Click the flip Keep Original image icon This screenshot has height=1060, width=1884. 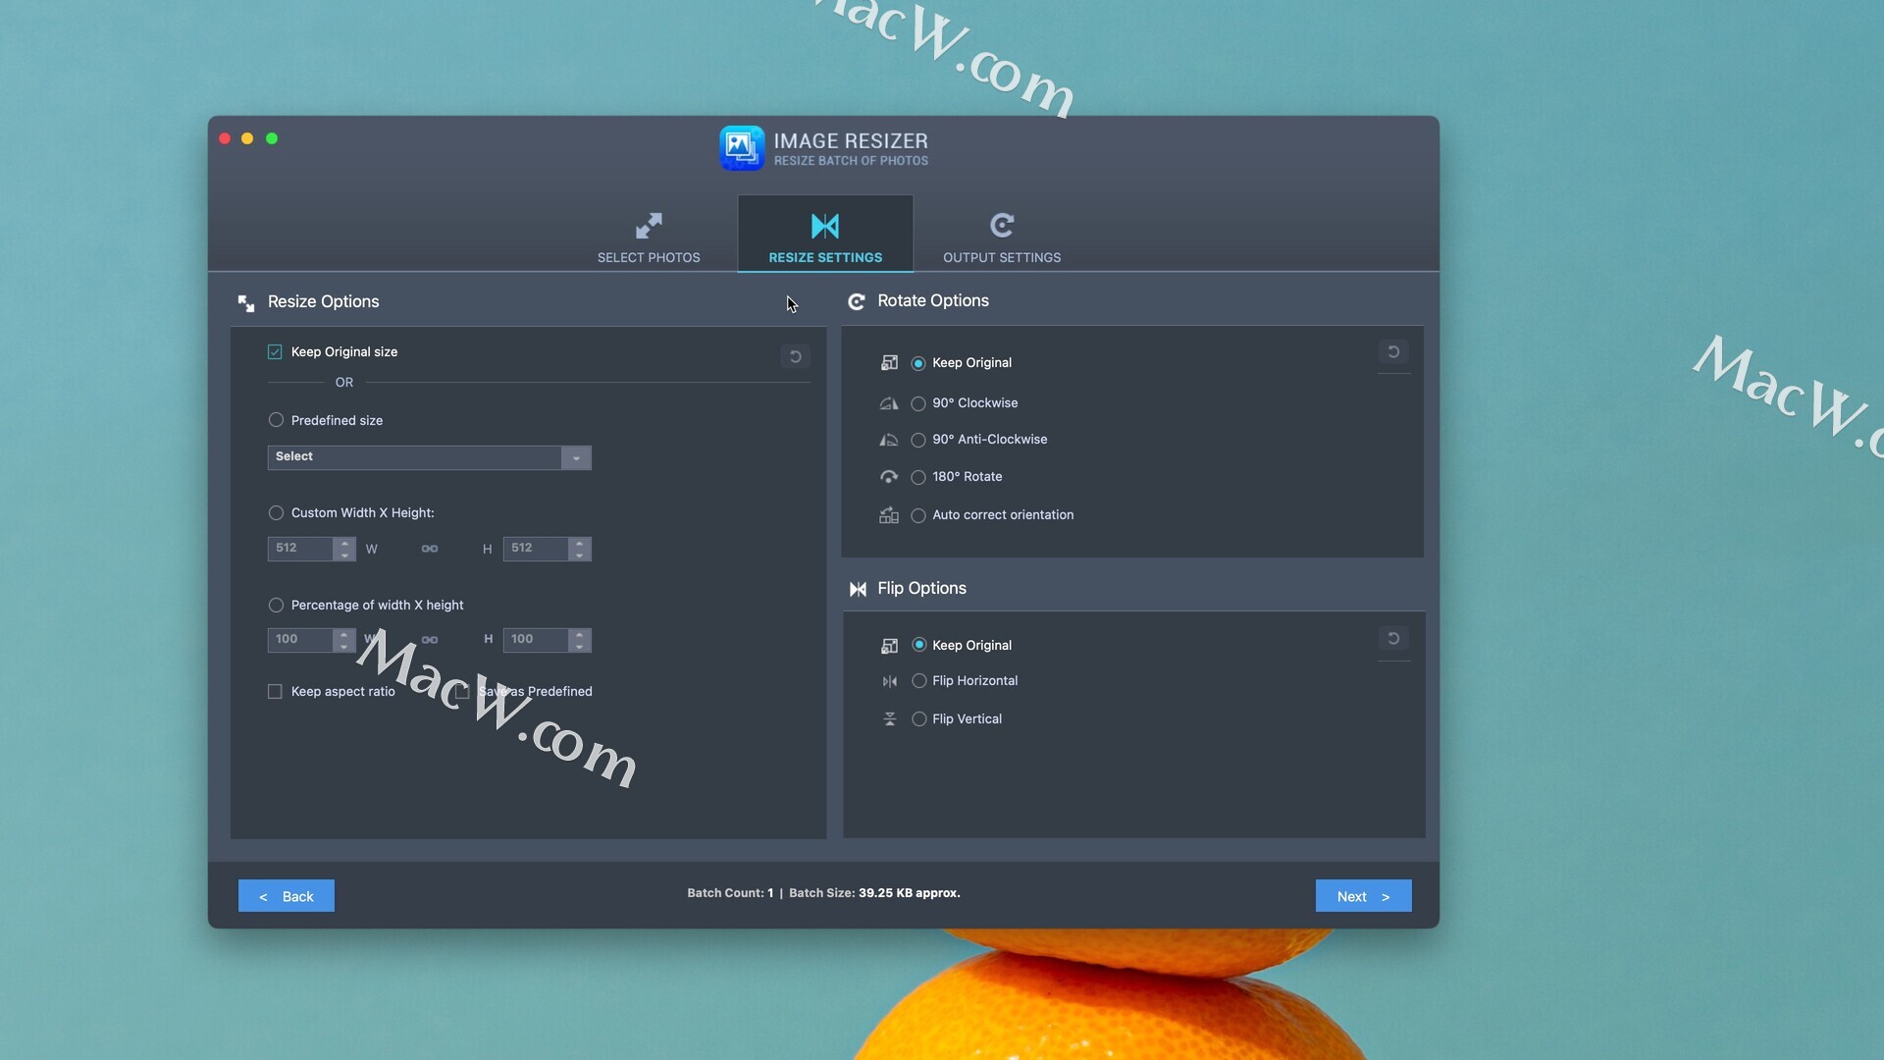pyautogui.click(x=889, y=646)
